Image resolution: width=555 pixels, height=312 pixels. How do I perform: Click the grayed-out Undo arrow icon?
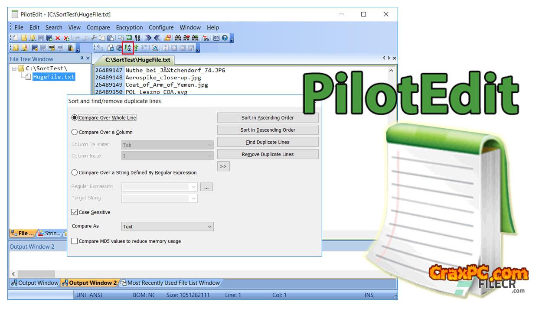(x=77, y=38)
